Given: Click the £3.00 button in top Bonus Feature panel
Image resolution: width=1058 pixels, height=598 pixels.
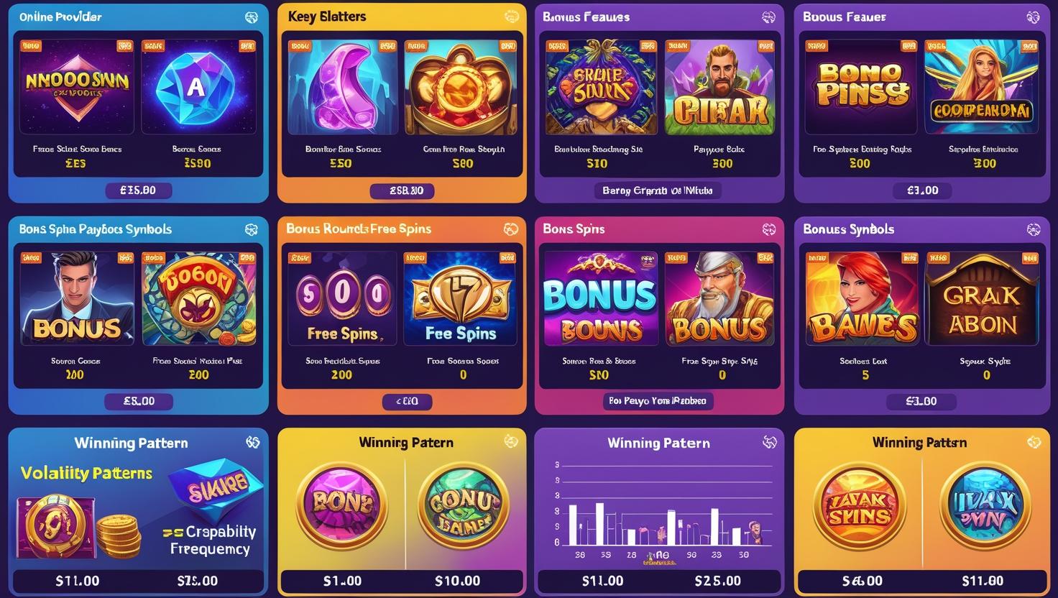Looking at the screenshot, I should tap(922, 190).
